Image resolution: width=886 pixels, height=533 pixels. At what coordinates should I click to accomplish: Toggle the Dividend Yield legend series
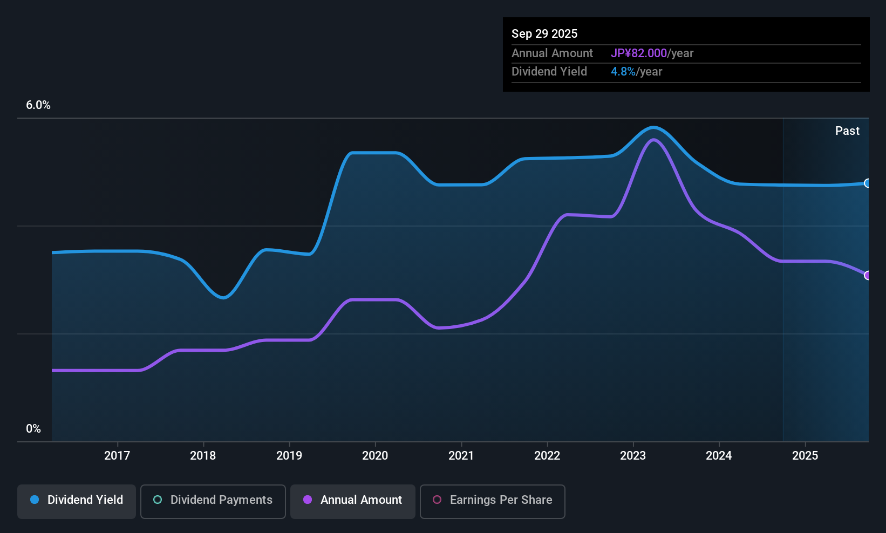coord(77,500)
